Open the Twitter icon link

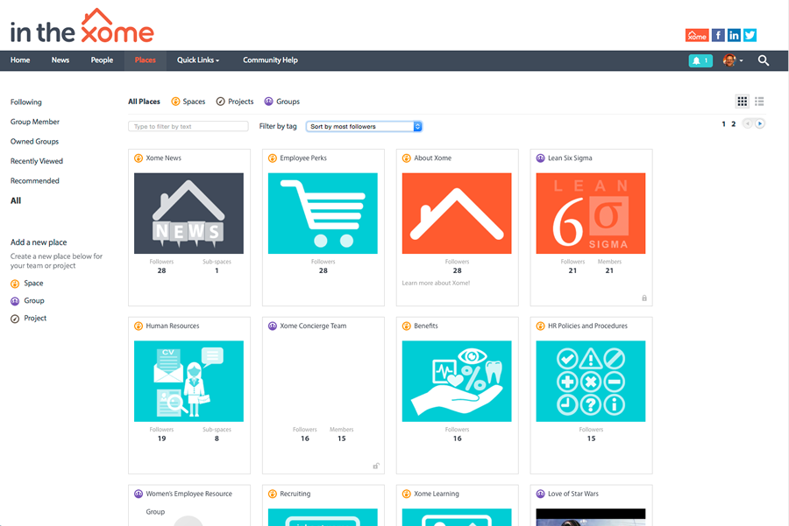tap(750, 35)
